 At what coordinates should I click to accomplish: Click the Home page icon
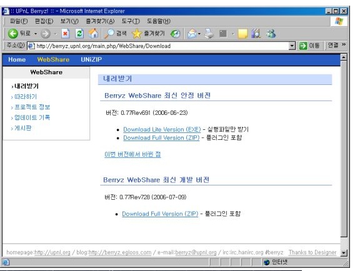[93, 34]
